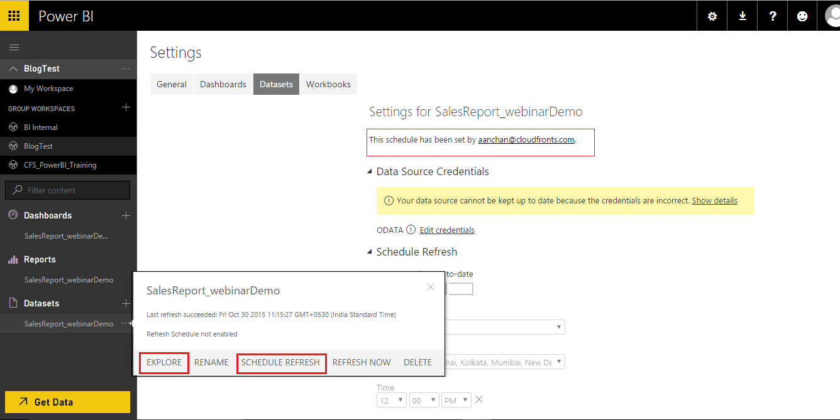This screenshot has height=420, width=840.
Task: Click the ODATA warning icon
Action: point(411,230)
